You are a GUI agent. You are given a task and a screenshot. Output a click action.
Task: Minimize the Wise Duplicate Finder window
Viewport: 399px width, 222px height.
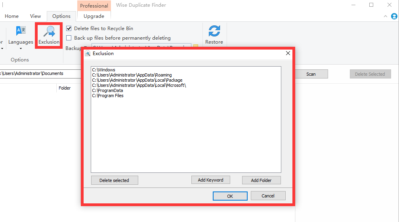pos(353,5)
